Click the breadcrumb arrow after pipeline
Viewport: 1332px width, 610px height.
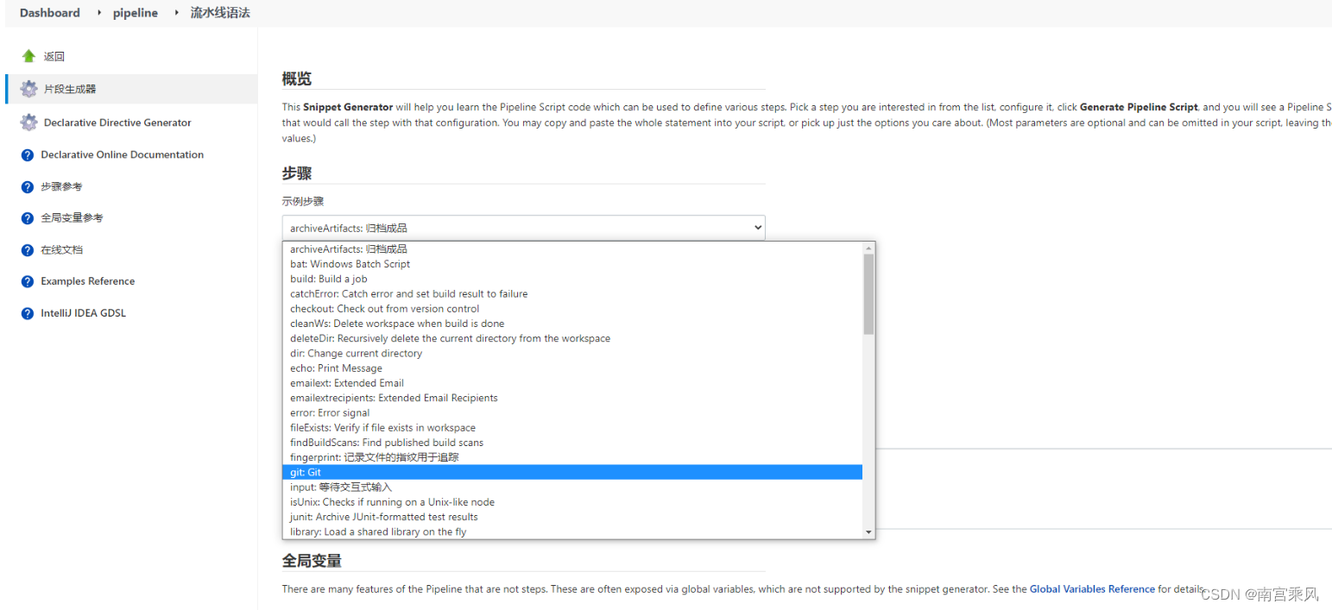[175, 13]
